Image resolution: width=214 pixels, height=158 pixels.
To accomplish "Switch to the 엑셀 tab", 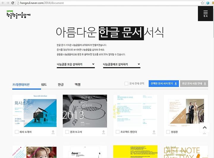I will tap(78, 85).
